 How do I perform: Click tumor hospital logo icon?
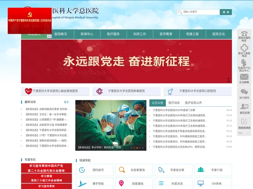(99, 91)
